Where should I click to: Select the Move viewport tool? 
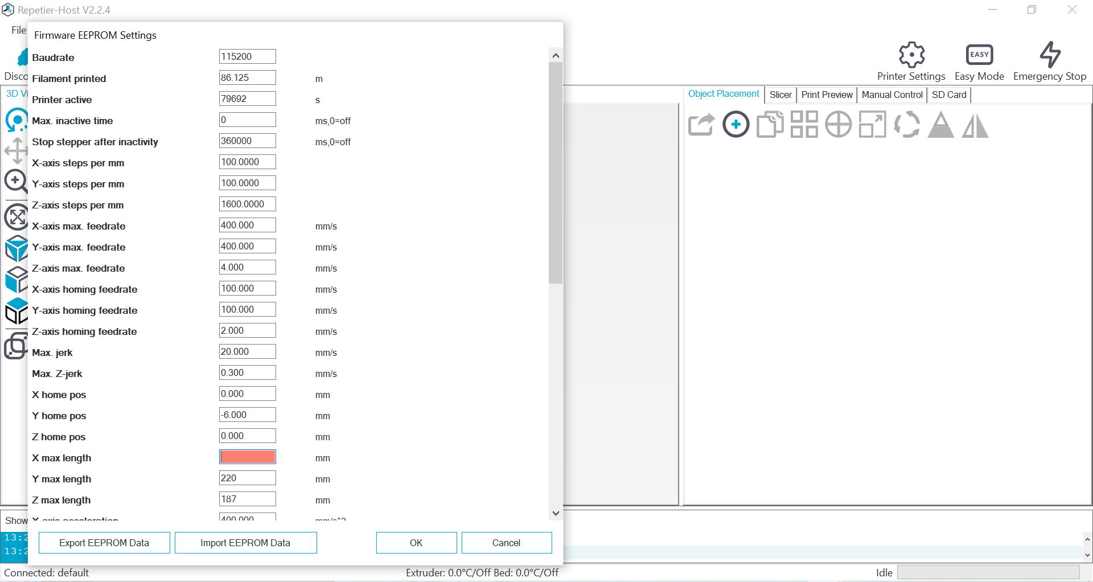[x=17, y=150]
